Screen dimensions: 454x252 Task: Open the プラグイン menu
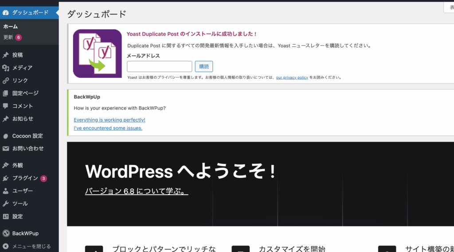(x=29, y=178)
